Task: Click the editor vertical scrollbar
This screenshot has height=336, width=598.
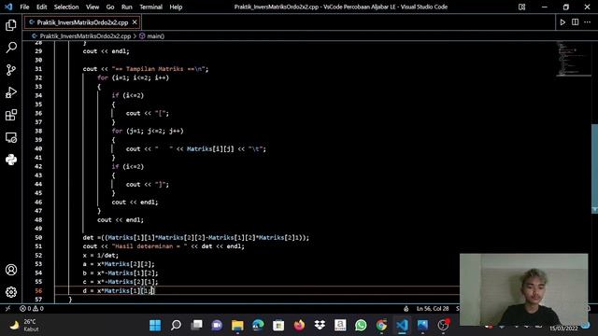Action: point(594,168)
